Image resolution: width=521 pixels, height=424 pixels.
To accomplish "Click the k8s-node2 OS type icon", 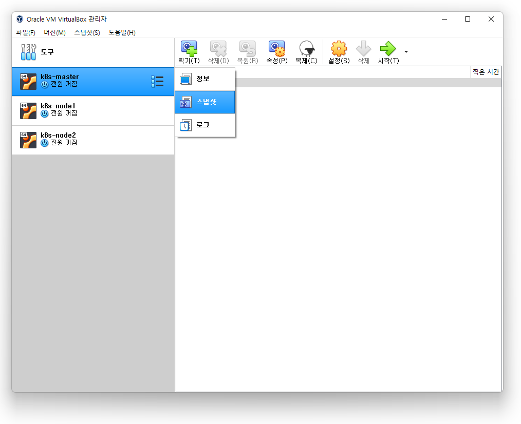I will click(28, 140).
